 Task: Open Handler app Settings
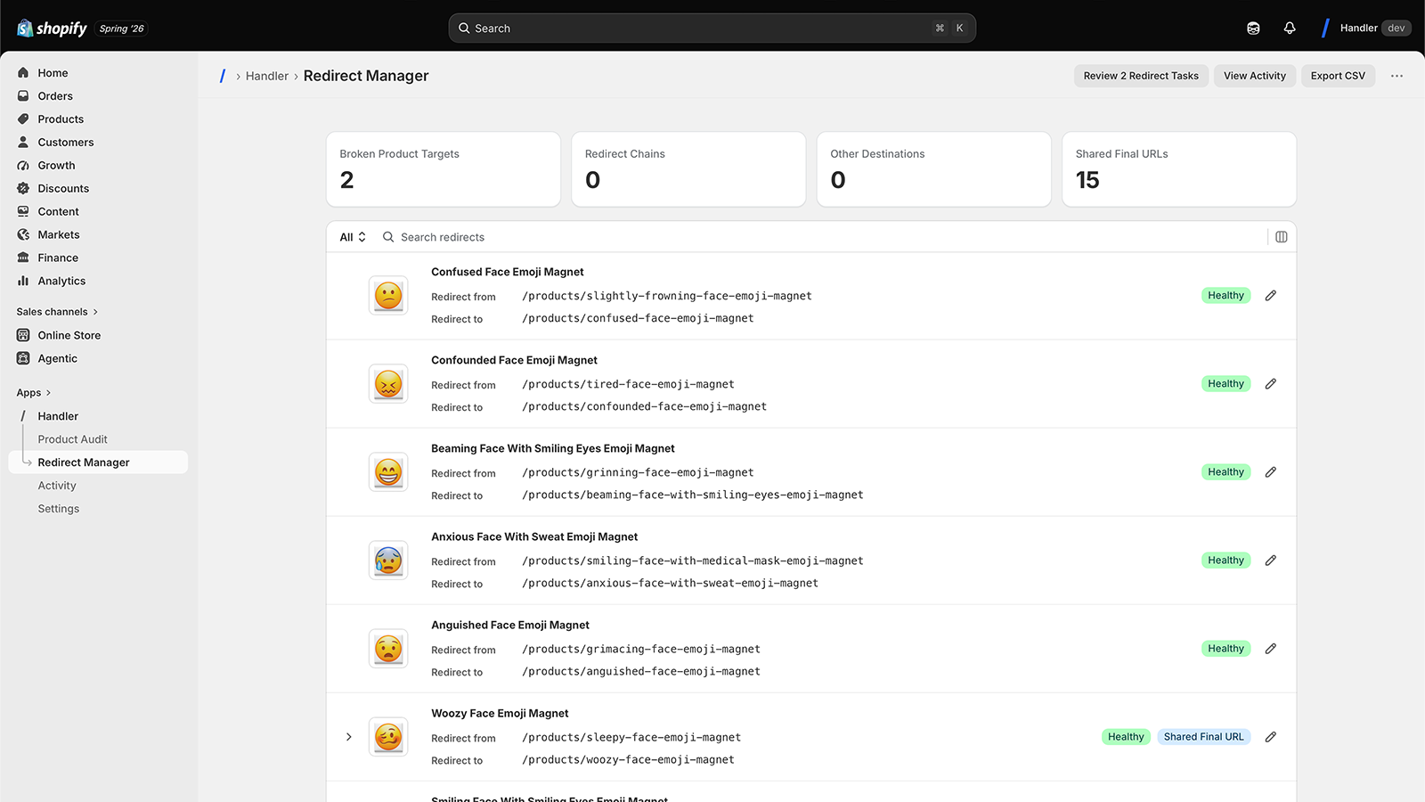(59, 509)
